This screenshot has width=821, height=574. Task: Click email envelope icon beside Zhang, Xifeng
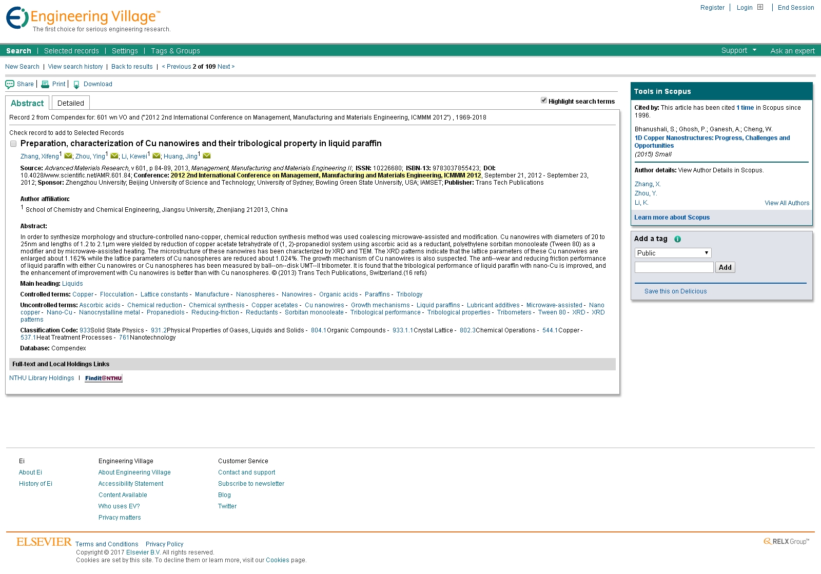pos(68,156)
